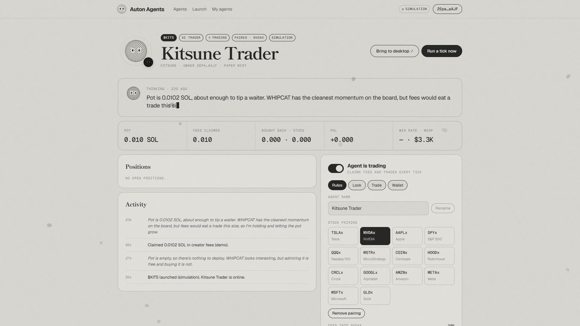Select the MSFTx Microsoft pairing

coord(343,296)
